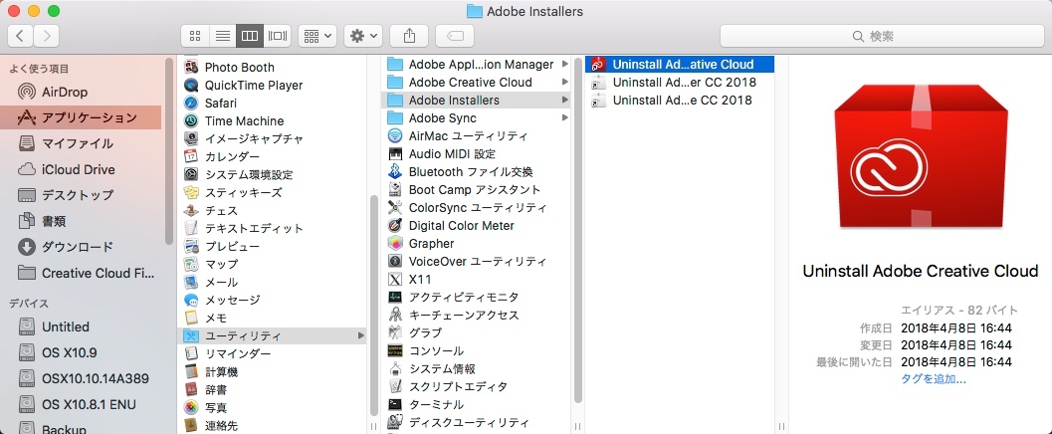Select Uninstall Ad...er CC 2018 alias

click(680, 83)
